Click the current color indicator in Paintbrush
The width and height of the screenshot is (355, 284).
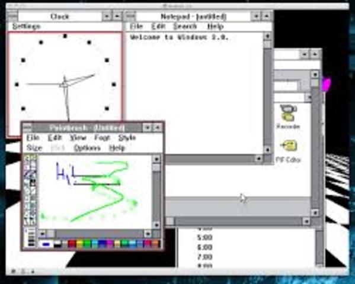[46, 244]
